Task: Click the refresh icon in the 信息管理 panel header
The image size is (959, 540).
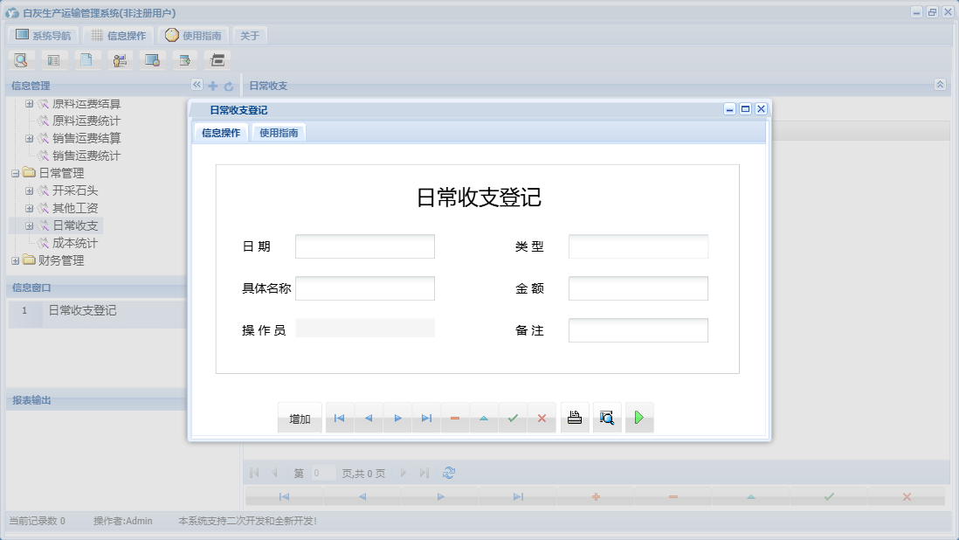Action: [x=227, y=86]
